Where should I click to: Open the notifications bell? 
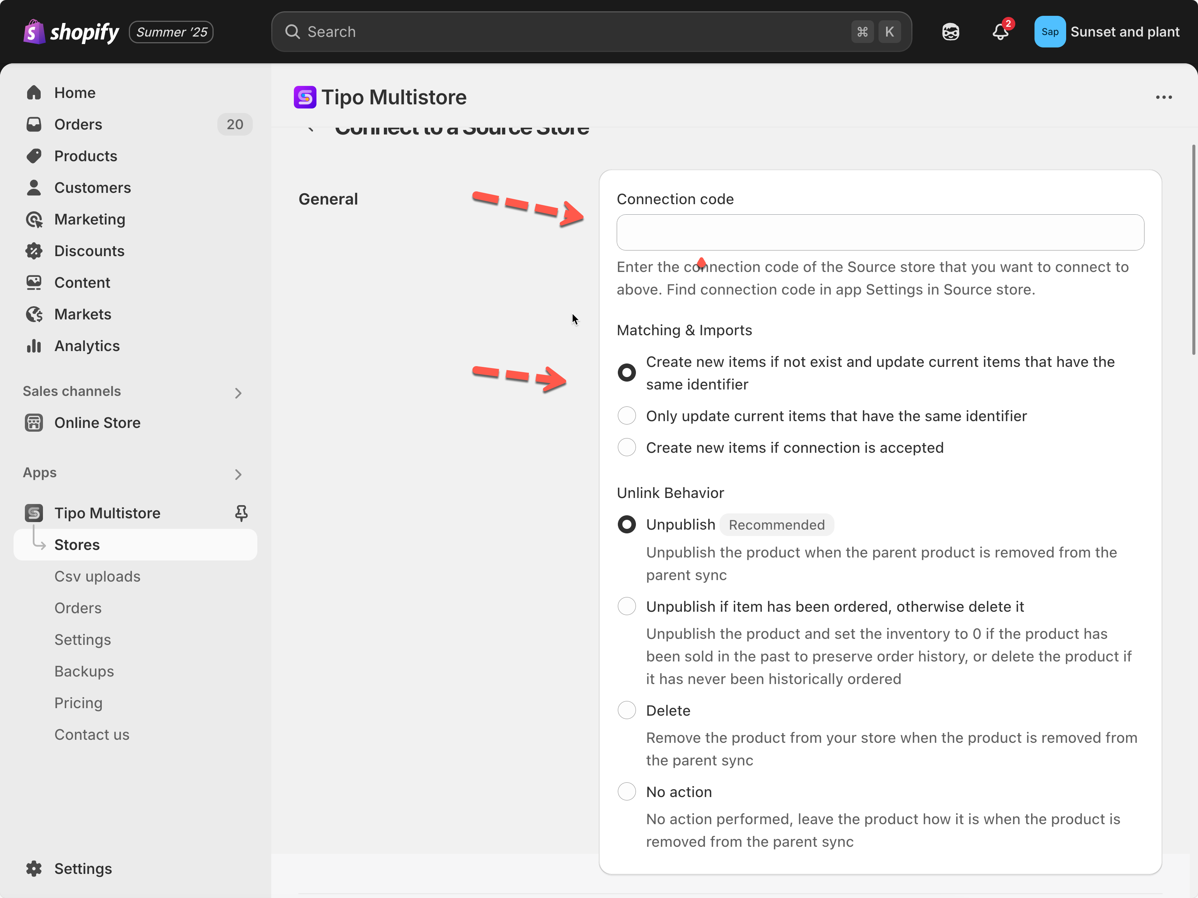1000,32
